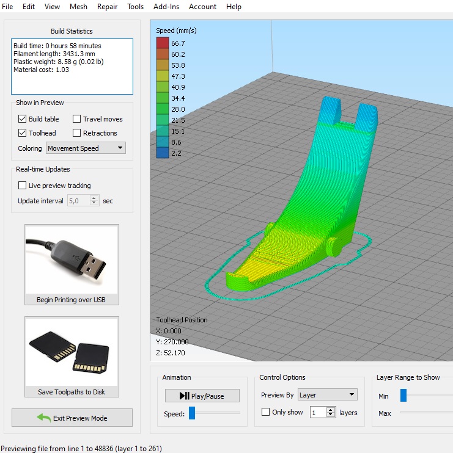
Task: Click the teal 15.1 speed swatch
Action: [x=163, y=131]
